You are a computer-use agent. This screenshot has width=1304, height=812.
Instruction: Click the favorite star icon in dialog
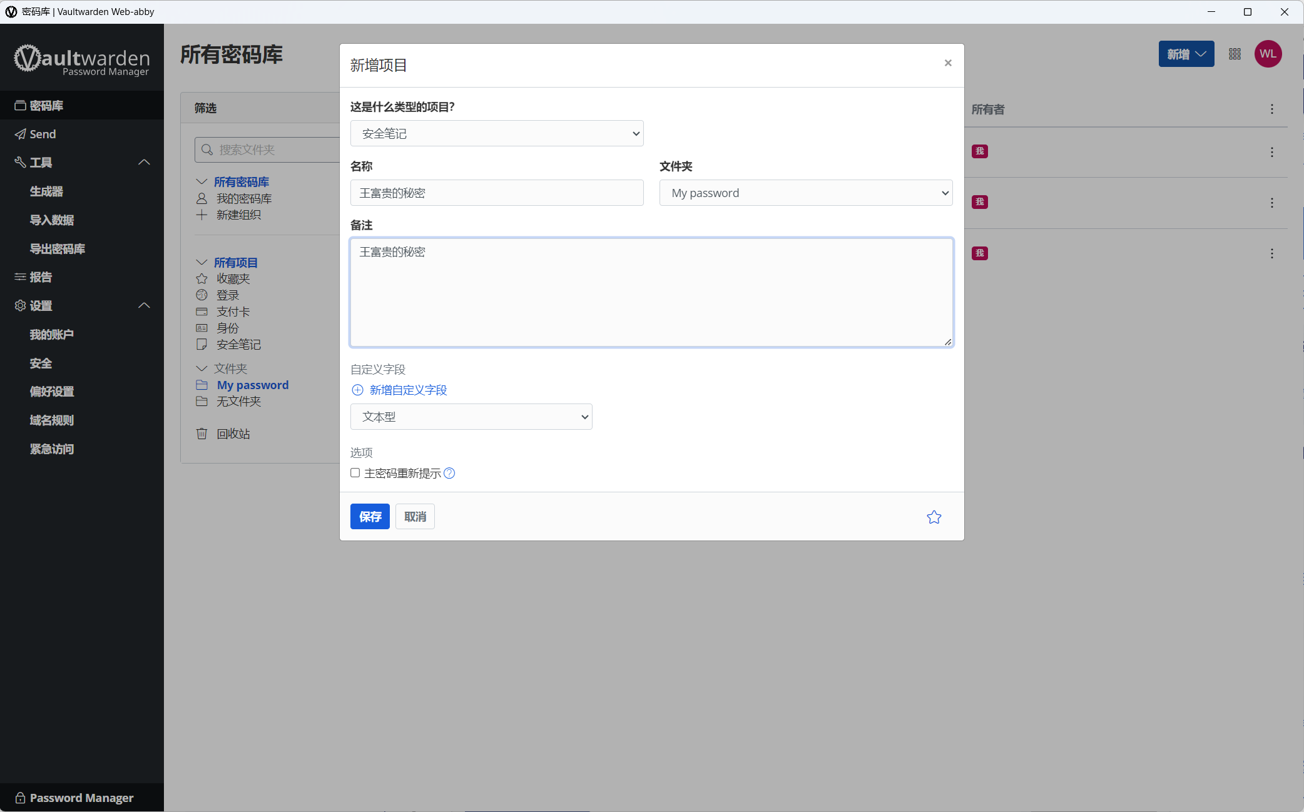(934, 517)
